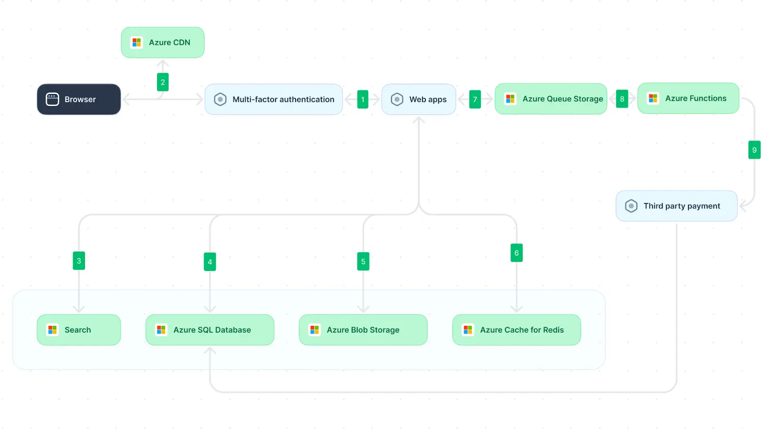Viewport: 764px width, 442px height.
Task: Click Microsoft logo on Azure Blob Storage
Action: [314, 330]
